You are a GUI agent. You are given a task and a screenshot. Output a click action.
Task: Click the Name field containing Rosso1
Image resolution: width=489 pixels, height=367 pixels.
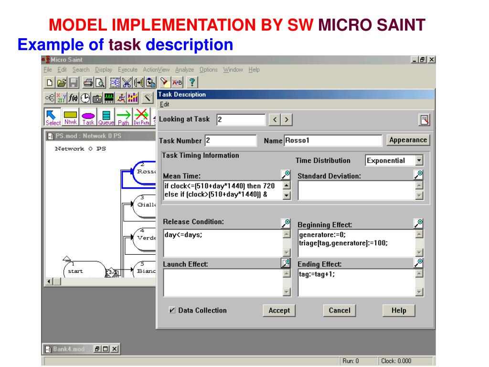coord(333,140)
